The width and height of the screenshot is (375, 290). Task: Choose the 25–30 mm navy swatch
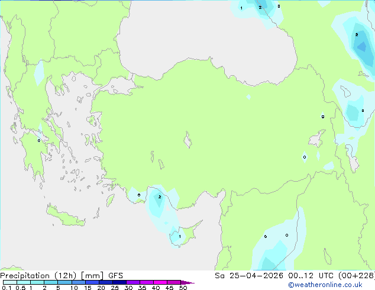[119, 282]
